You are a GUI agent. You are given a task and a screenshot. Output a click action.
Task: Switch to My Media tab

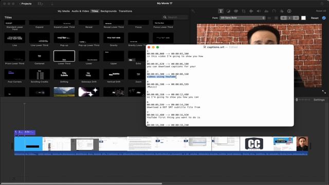click(x=64, y=11)
